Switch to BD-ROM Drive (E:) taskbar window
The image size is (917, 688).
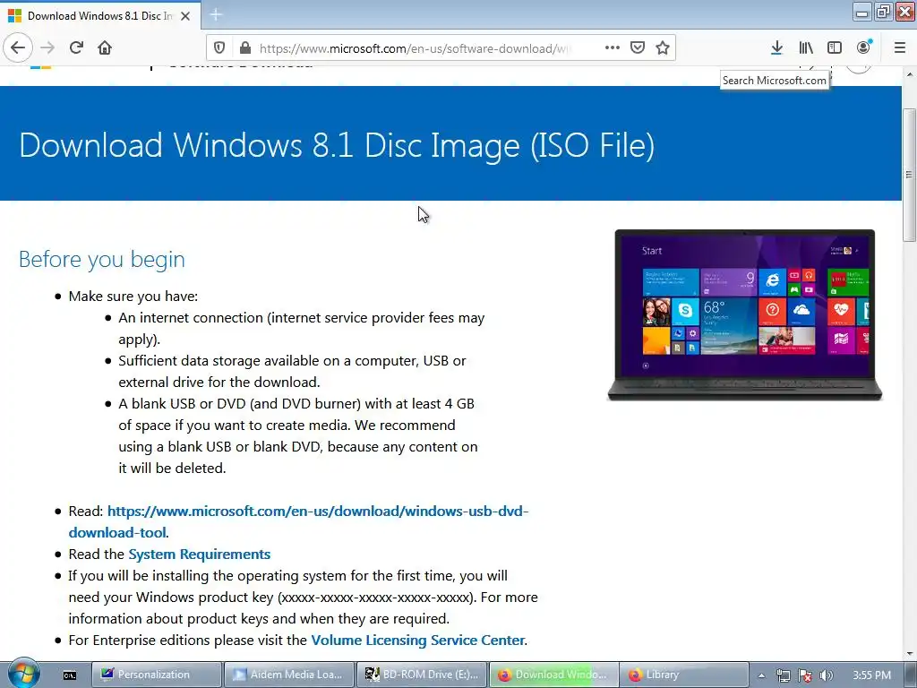coord(422,675)
